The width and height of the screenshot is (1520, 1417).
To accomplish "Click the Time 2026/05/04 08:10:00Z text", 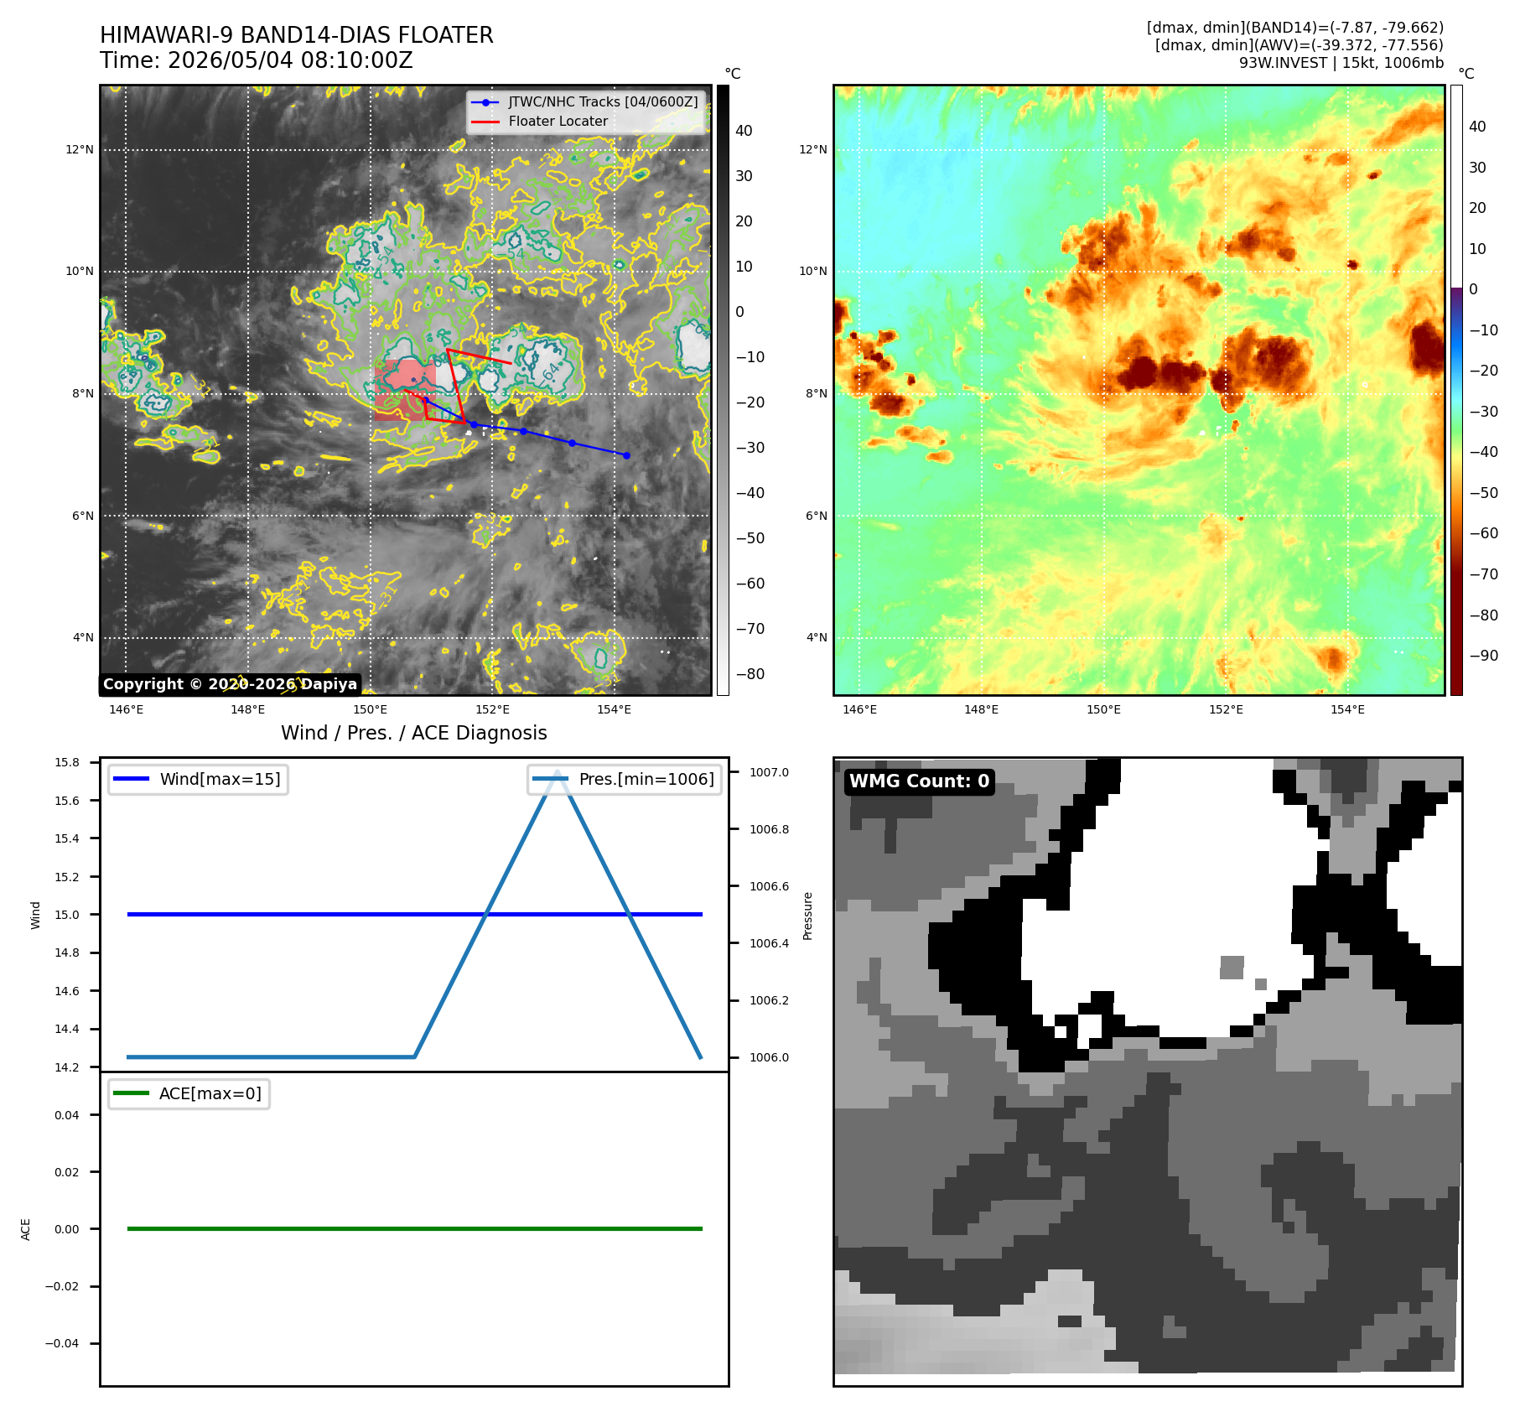I will coord(257,60).
